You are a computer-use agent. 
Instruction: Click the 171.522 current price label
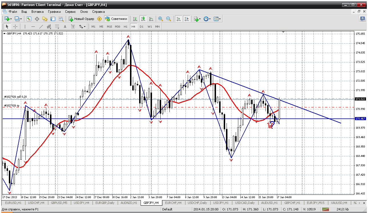pos(360,99)
